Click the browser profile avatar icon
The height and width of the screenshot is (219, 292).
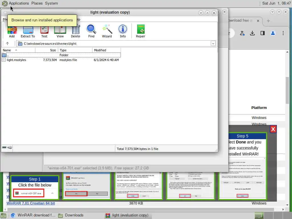273,33
